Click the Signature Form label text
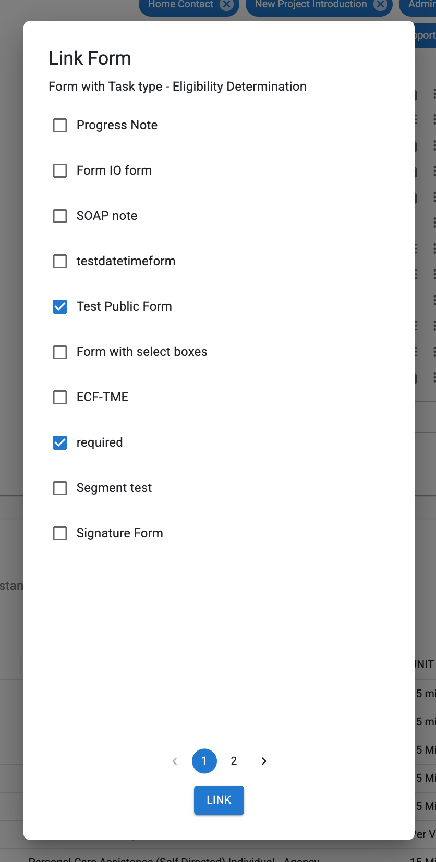This screenshot has height=862, width=436. [119, 533]
